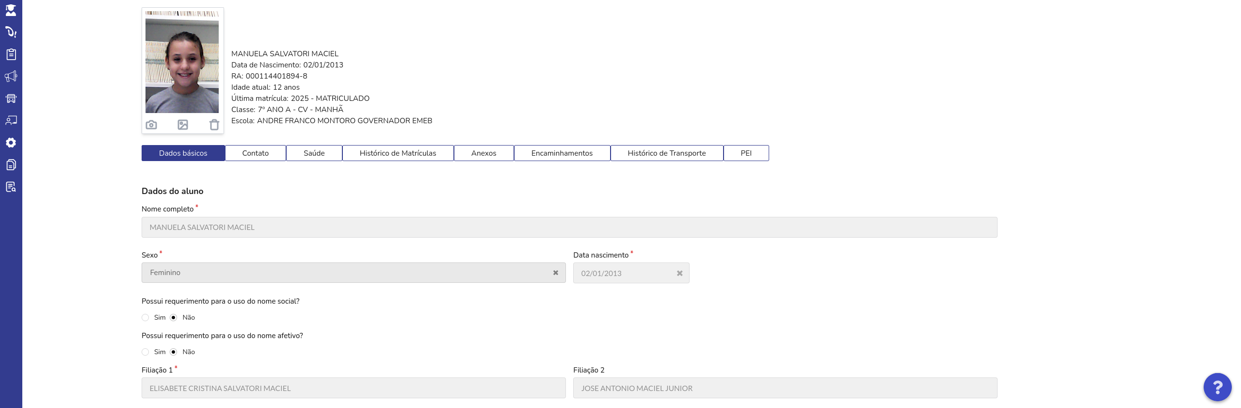Click the camera icon under student photo
This screenshot has width=1241, height=408.
(x=151, y=125)
